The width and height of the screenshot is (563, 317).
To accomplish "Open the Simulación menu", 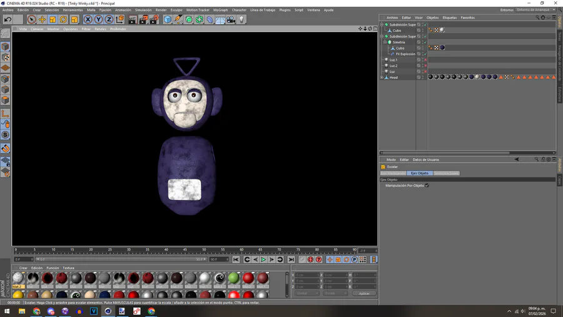I will pos(143,10).
